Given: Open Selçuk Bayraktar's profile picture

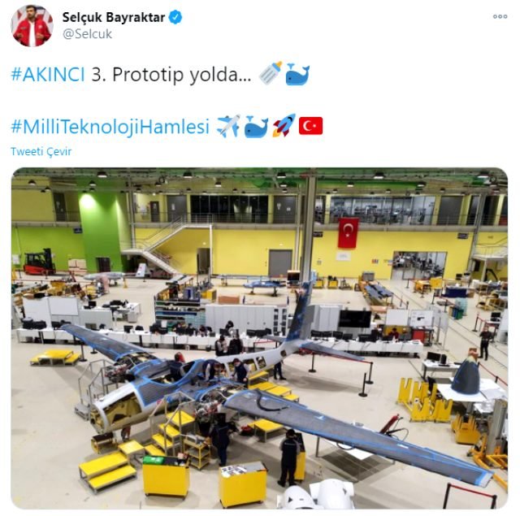Looking at the screenshot, I should tap(32, 25).
